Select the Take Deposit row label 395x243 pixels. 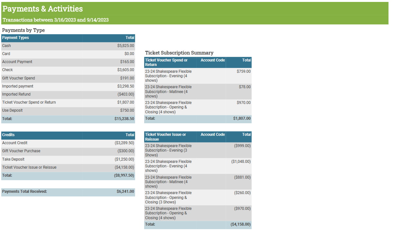pyautogui.click(x=13, y=159)
